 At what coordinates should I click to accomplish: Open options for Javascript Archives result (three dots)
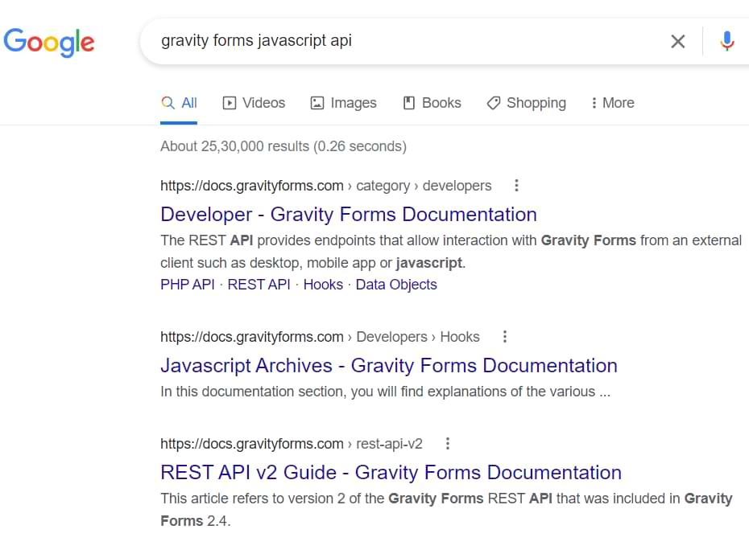click(x=505, y=337)
